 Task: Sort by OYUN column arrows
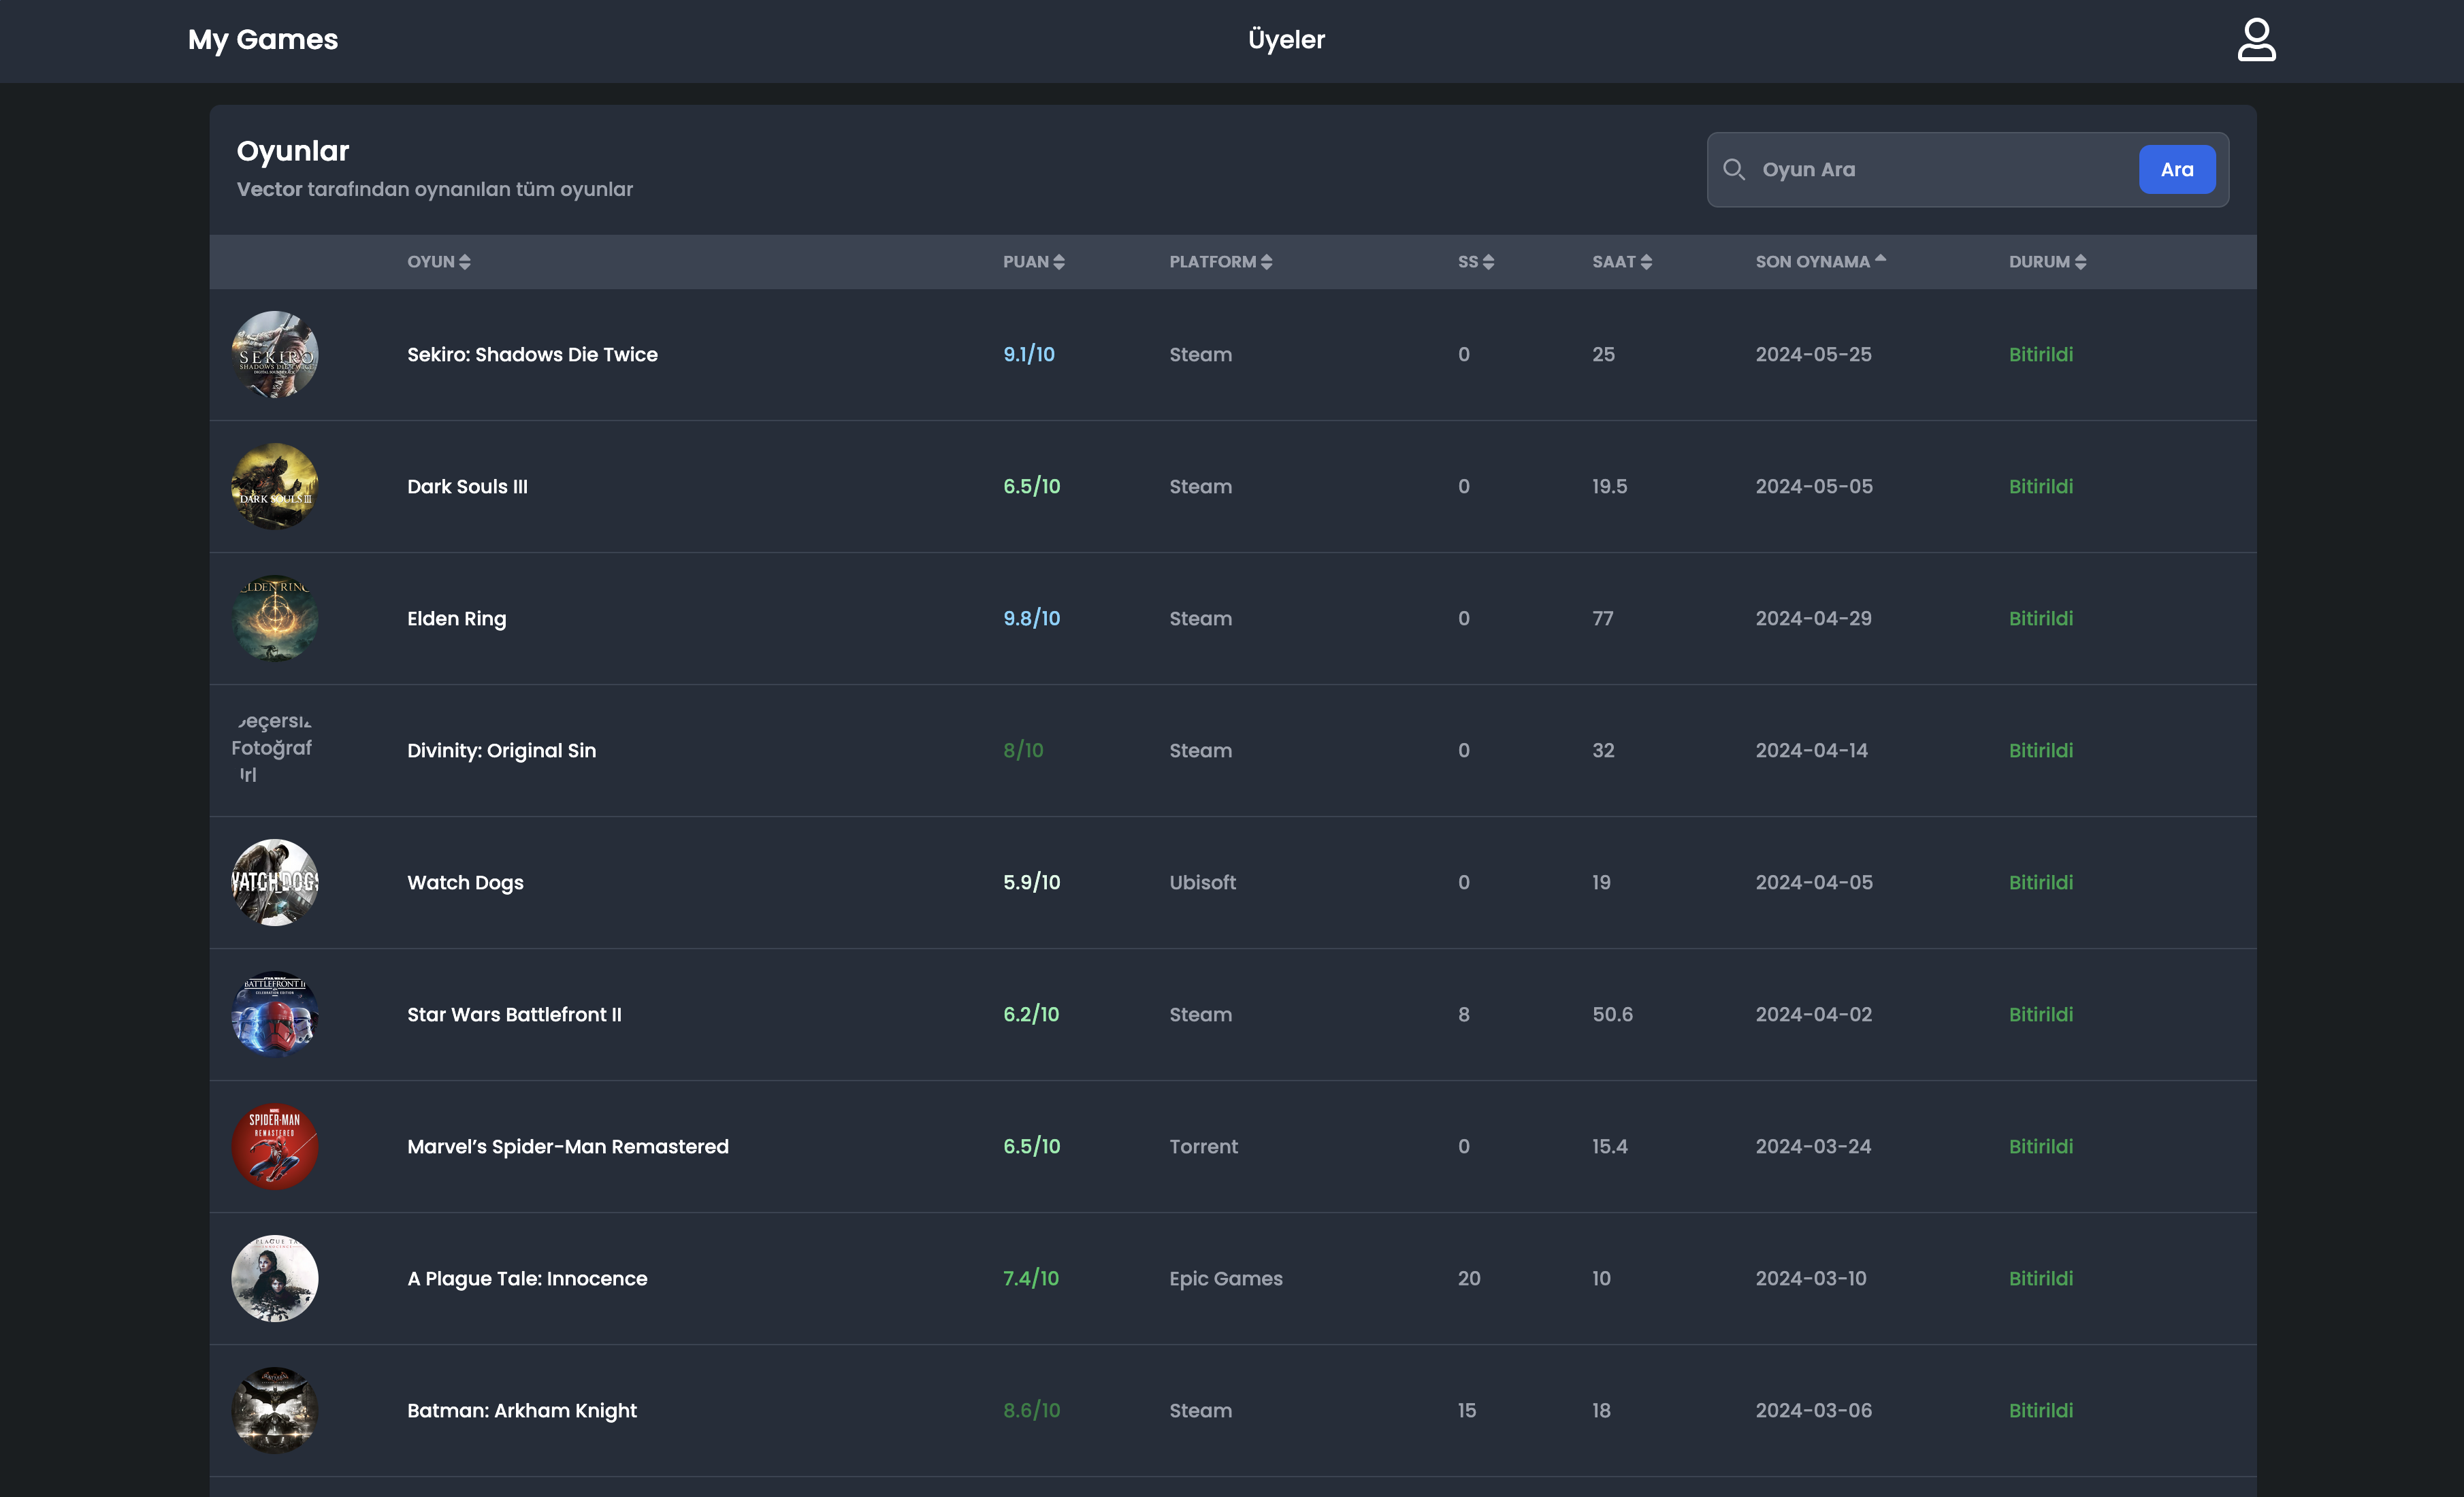point(464,262)
